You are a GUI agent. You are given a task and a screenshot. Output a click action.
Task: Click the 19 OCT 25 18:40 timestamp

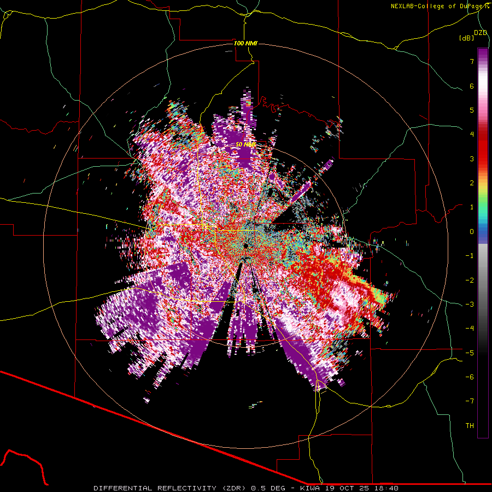(362, 488)
